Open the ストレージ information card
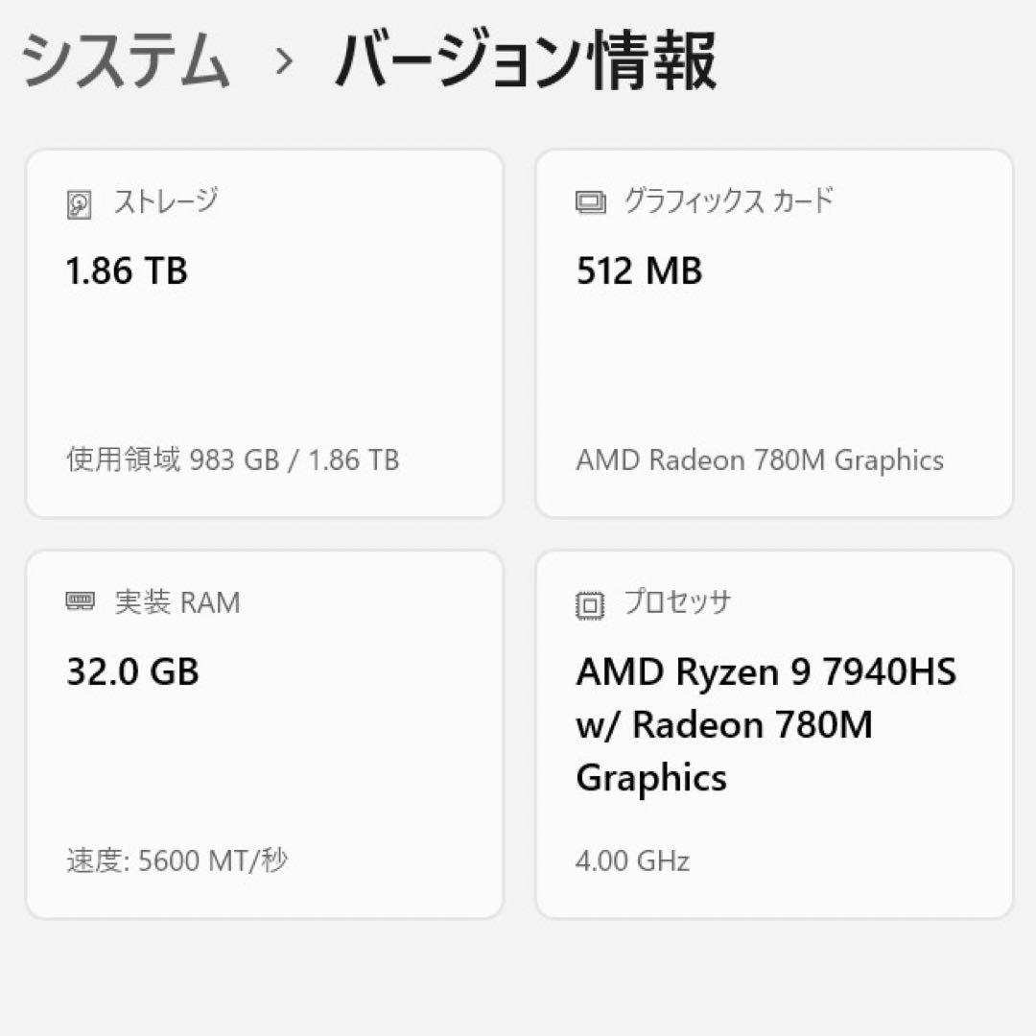This screenshot has width=1036, height=1036. (x=265, y=331)
